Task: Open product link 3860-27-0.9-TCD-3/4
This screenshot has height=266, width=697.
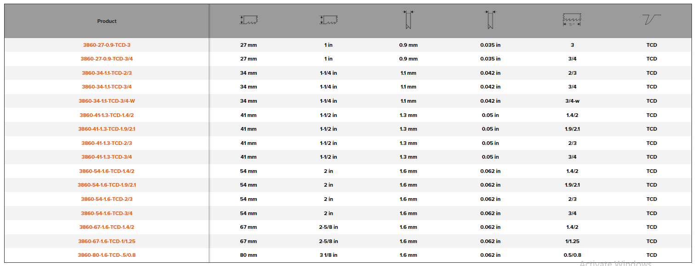Action: [107, 59]
